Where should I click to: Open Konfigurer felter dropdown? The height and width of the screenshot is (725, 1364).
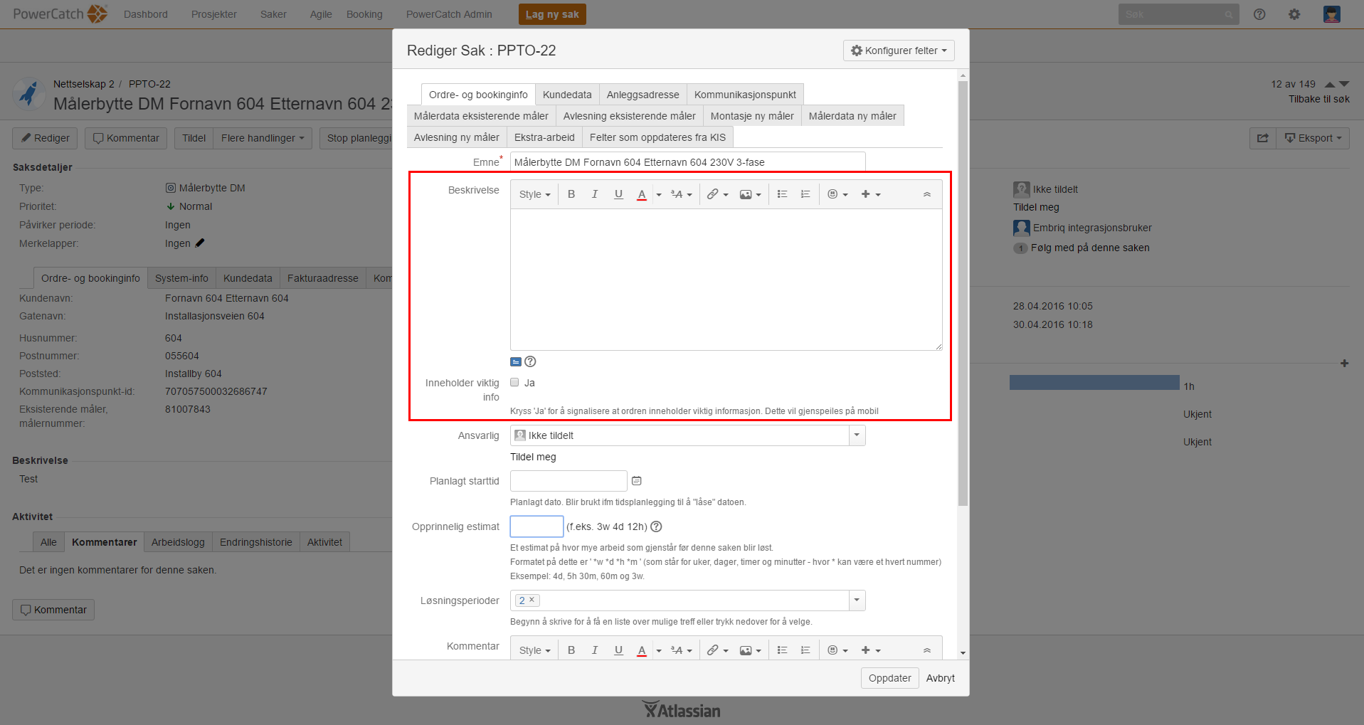coord(899,51)
